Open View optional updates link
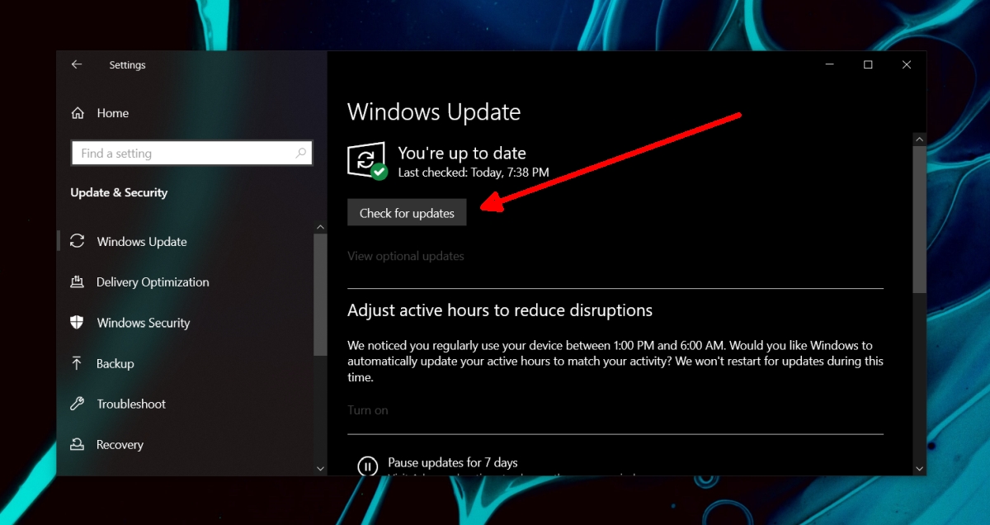 click(x=406, y=256)
